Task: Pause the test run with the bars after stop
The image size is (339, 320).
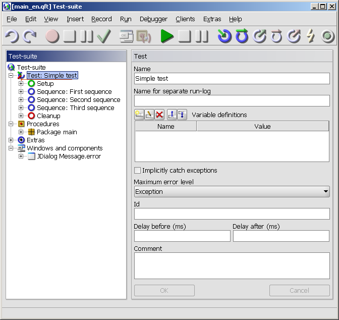Action: click(x=202, y=36)
